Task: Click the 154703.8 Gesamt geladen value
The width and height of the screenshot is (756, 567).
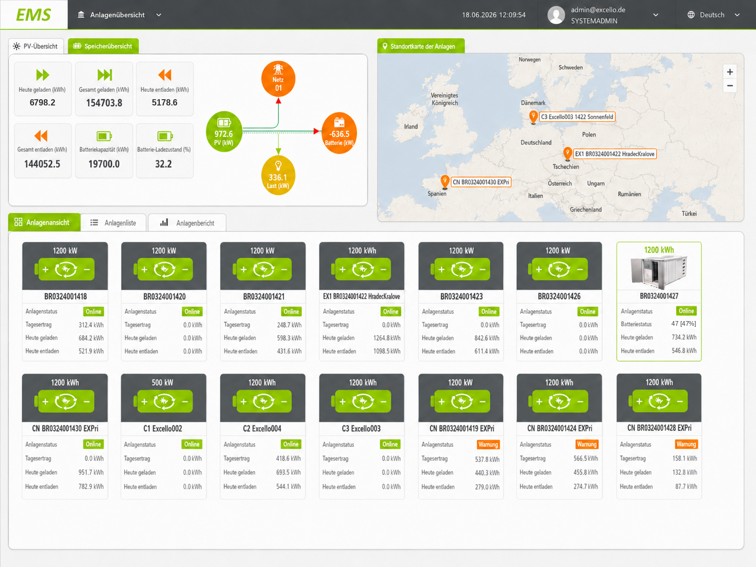Action: (104, 103)
